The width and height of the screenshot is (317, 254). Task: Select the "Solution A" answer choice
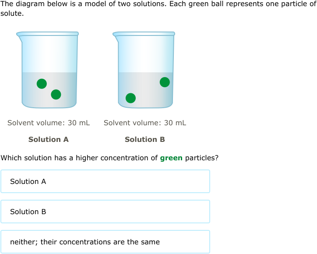pos(106,181)
